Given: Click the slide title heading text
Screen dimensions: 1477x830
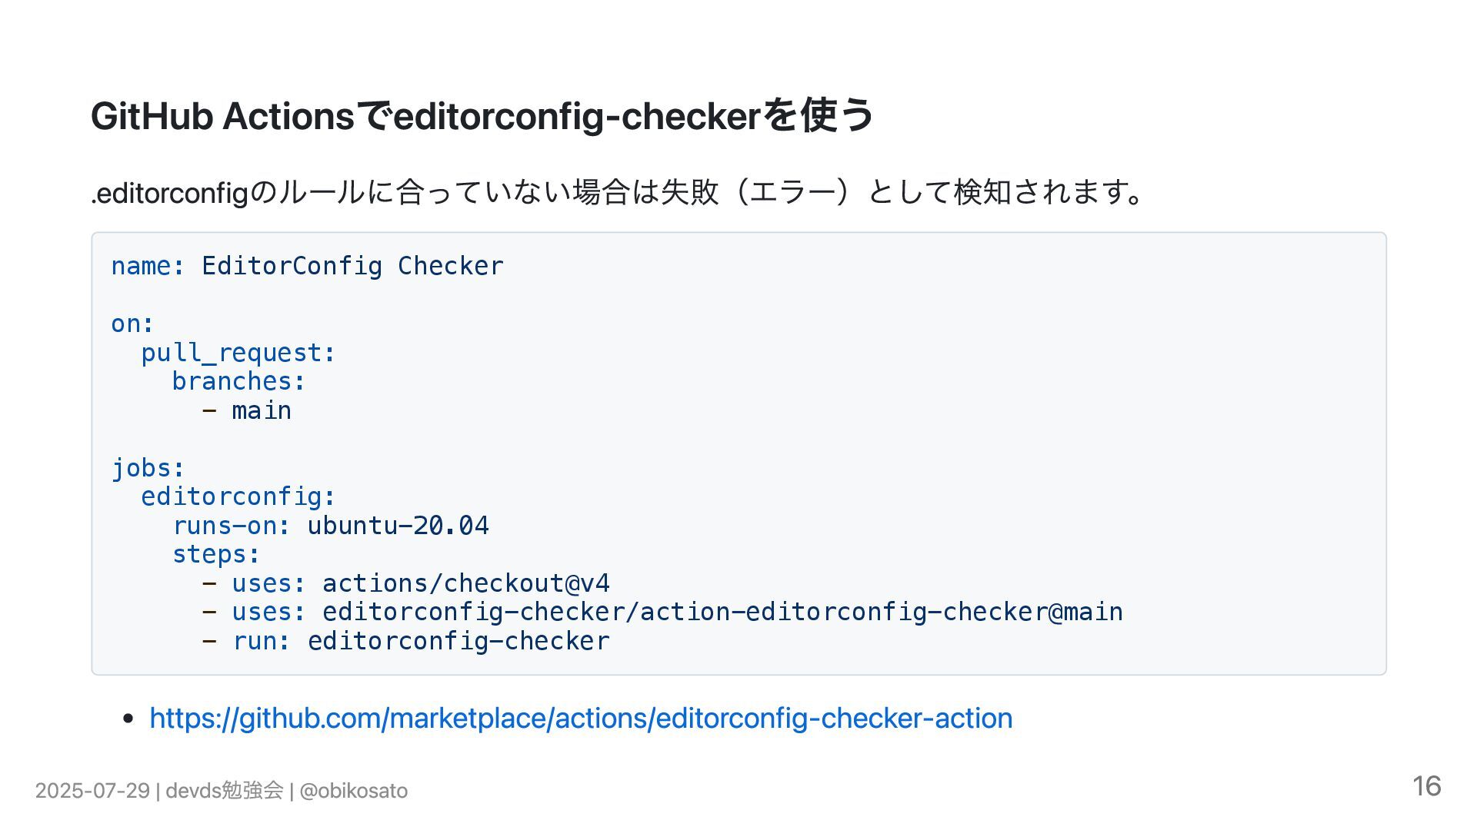Looking at the screenshot, I should point(482,116).
